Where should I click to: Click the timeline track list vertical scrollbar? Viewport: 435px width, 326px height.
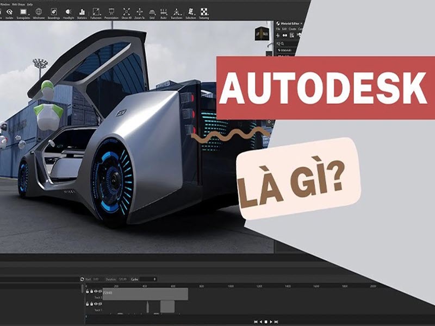pos(83,289)
